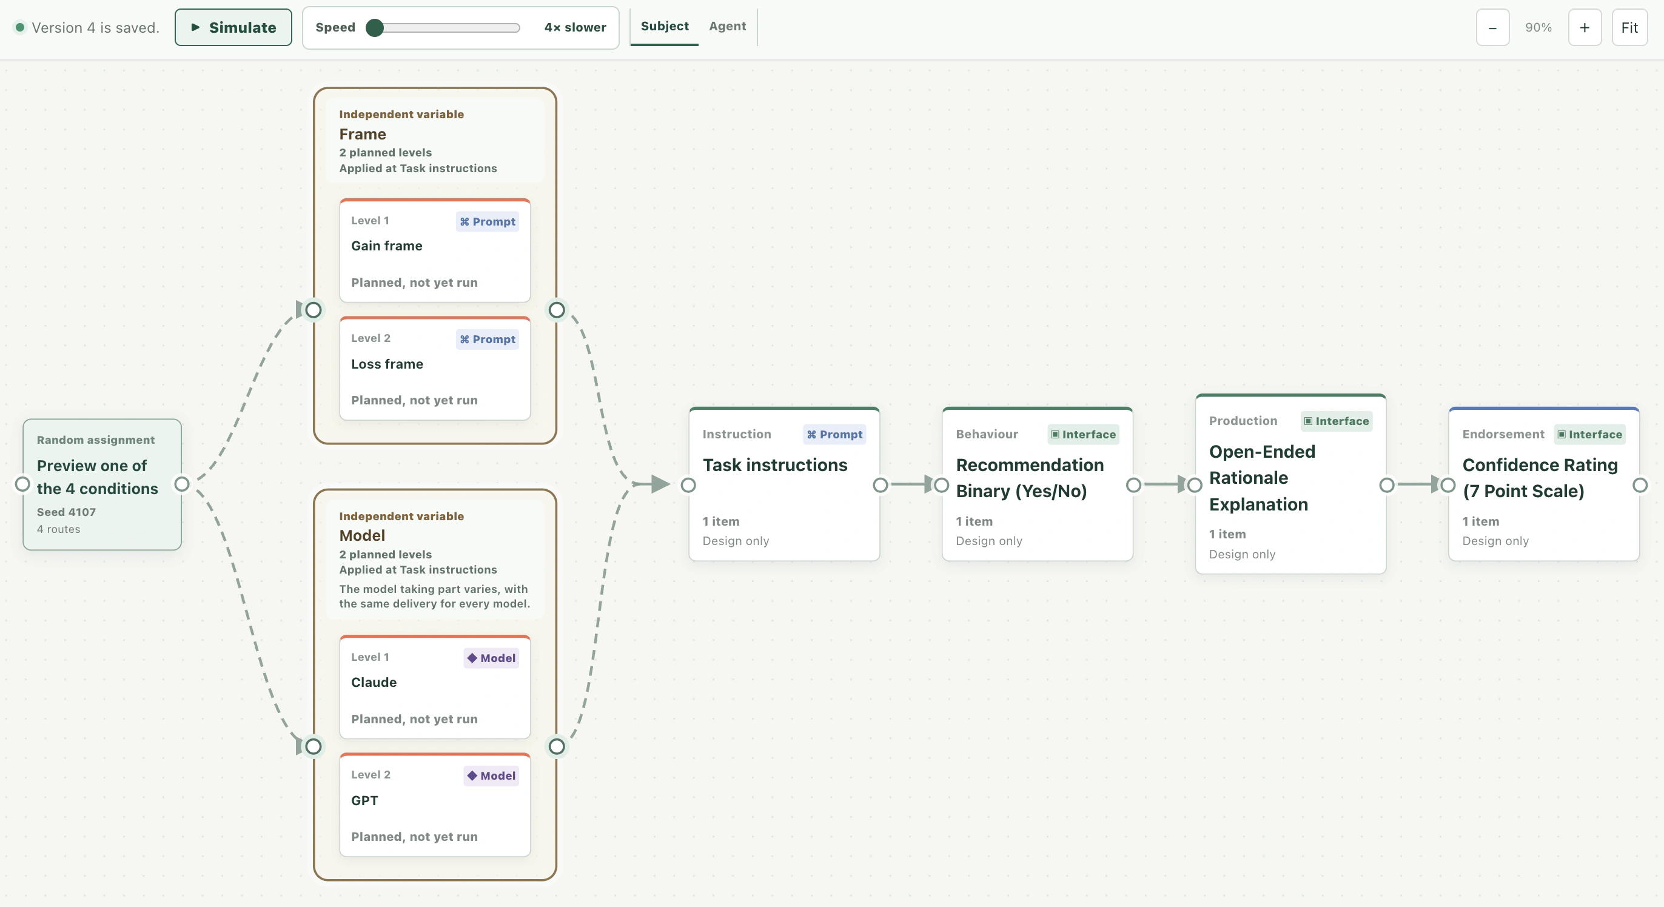Image resolution: width=1664 pixels, height=907 pixels.
Task: Click the Speed slider track
Action: coord(443,28)
